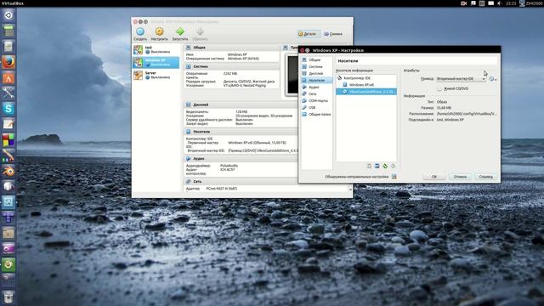Image resolution: width=544 pixels, height=306 pixels.
Task: Click Дисплей section header in details
Action: [x=241, y=105]
